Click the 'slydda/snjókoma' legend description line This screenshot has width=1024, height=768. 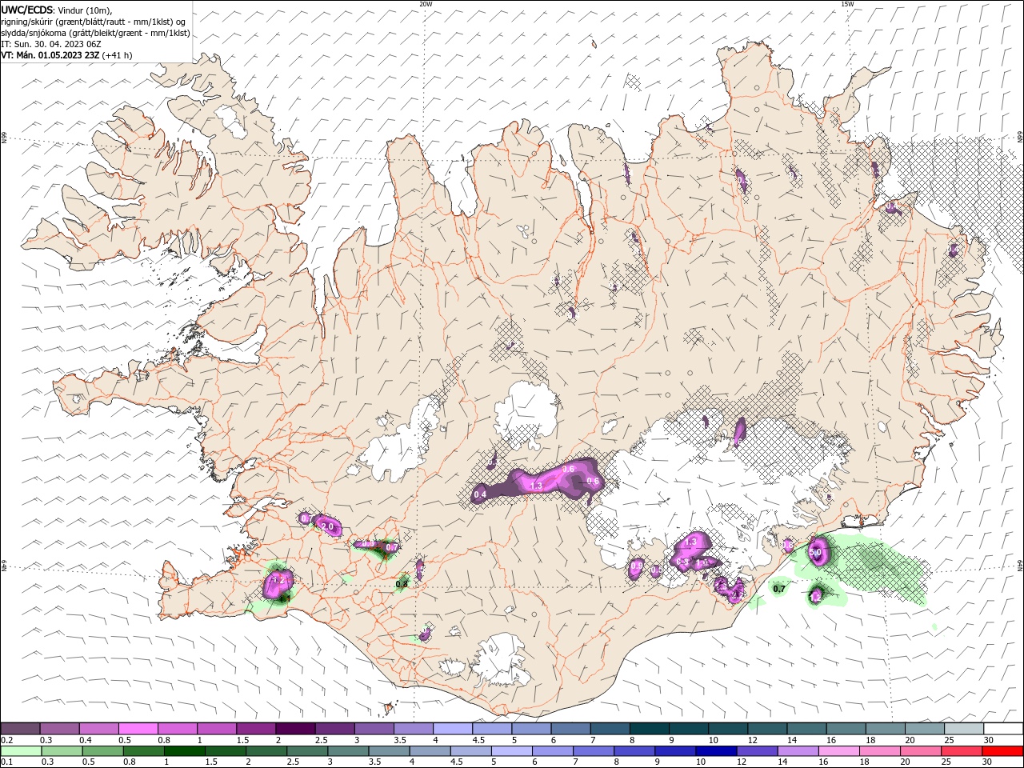click(x=96, y=33)
